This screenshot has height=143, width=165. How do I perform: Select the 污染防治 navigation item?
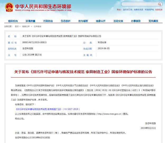click(48, 21)
